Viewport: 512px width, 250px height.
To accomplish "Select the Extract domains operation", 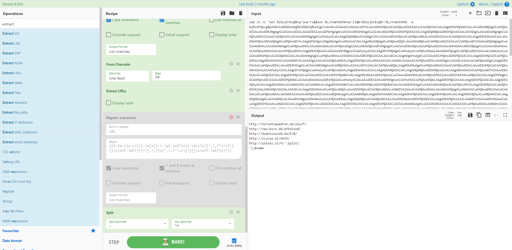I will coord(50,102).
